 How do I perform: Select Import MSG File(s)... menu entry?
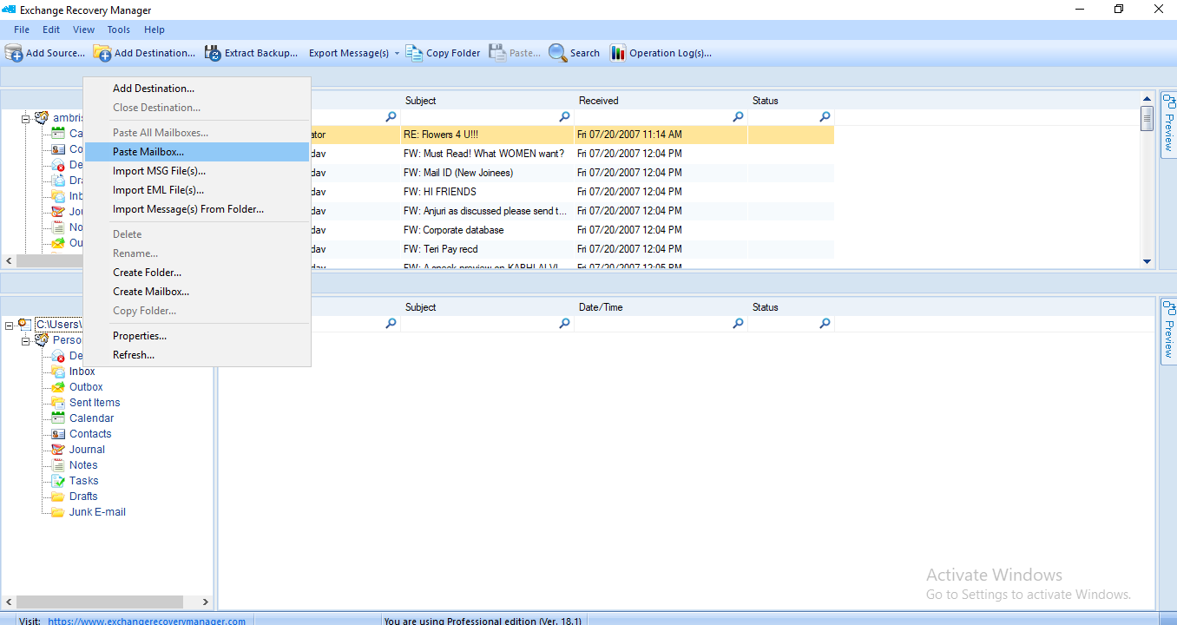(x=197, y=171)
